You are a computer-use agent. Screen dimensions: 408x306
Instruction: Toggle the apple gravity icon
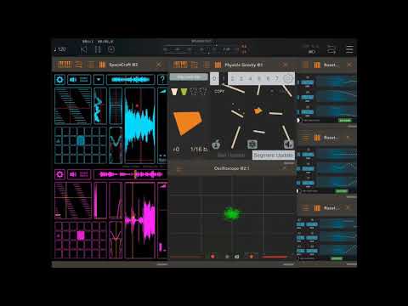(216, 144)
